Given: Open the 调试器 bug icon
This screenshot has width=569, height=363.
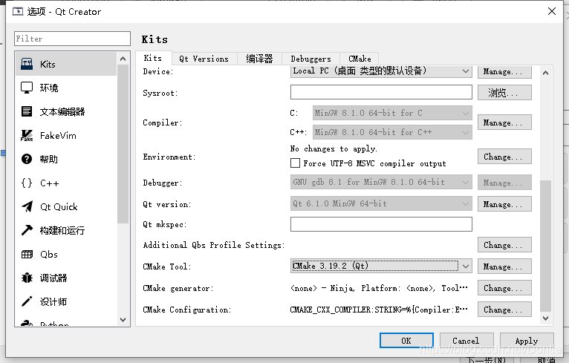Looking at the screenshot, I should point(27,278).
